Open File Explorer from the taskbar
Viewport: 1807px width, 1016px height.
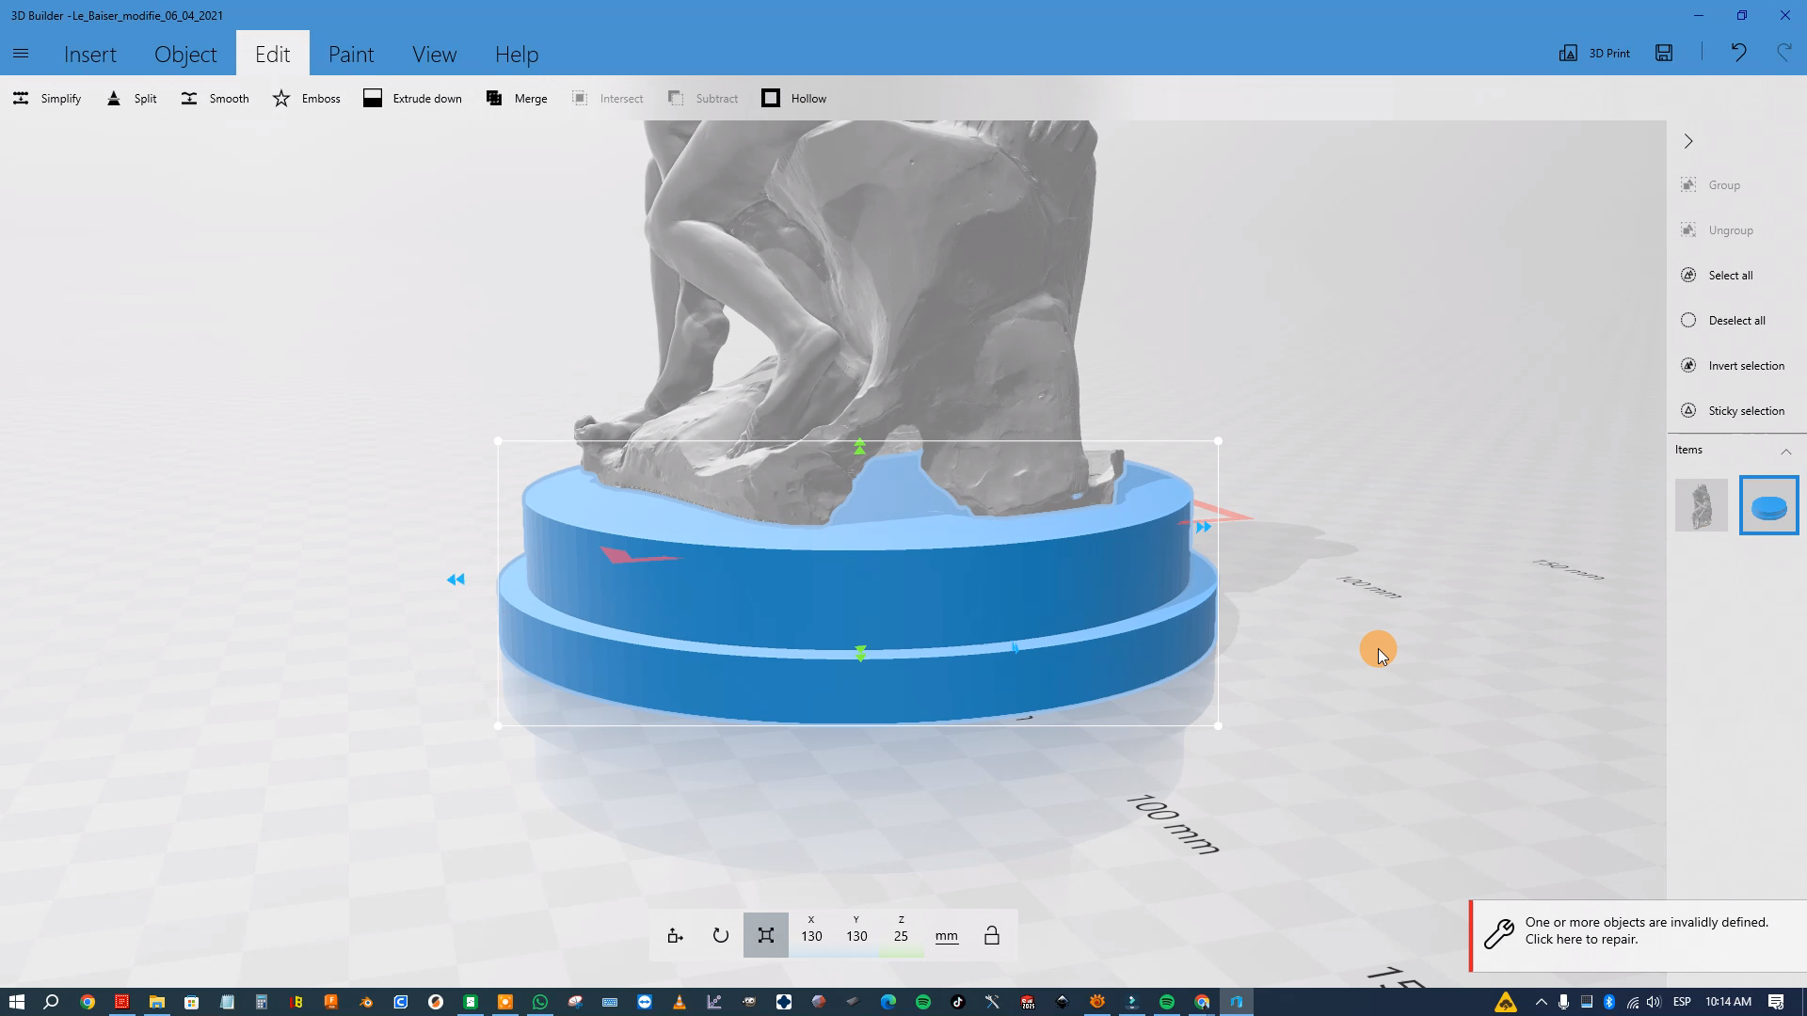coord(156,1002)
